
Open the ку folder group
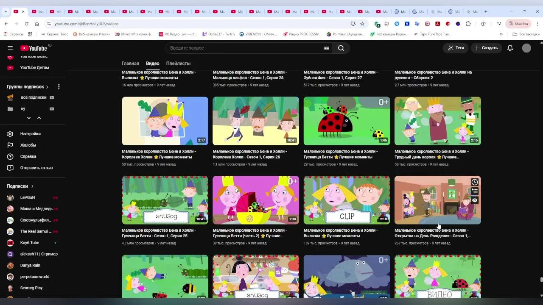23,109
